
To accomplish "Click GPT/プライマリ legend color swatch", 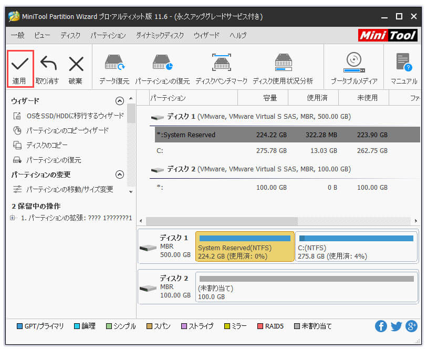I will click(19, 326).
